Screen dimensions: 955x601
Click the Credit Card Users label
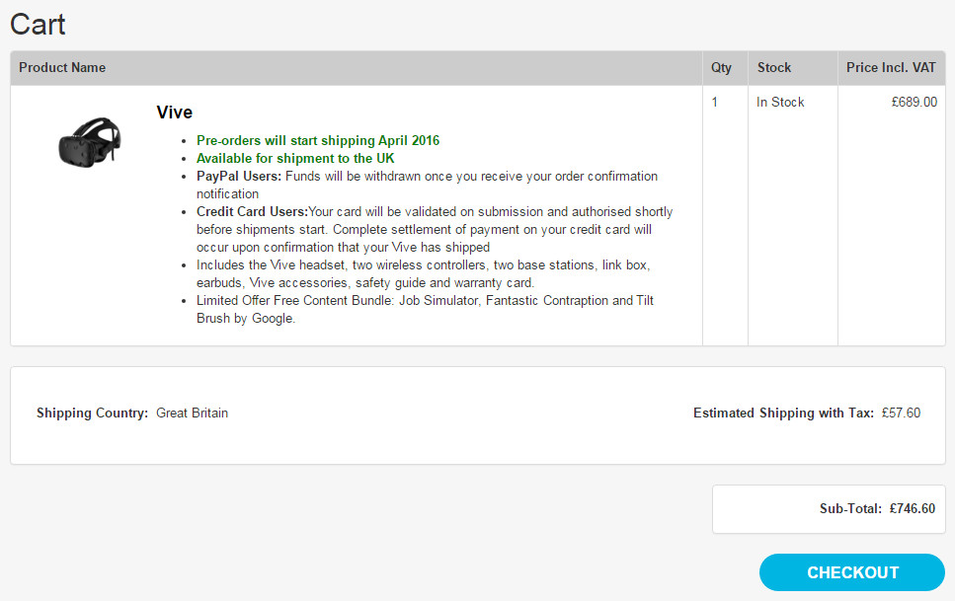coord(252,211)
